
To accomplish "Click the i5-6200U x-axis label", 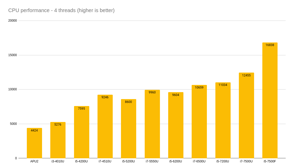I will coord(176,161).
